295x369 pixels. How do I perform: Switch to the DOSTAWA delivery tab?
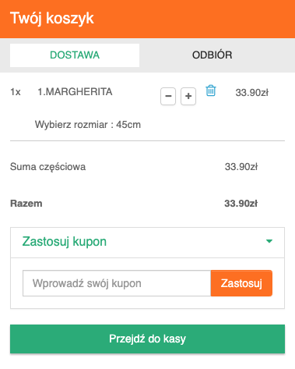(75, 55)
